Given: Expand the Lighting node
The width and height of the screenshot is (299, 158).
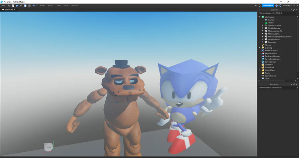Looking at the screenshot, I should click(x=259, y=48).
